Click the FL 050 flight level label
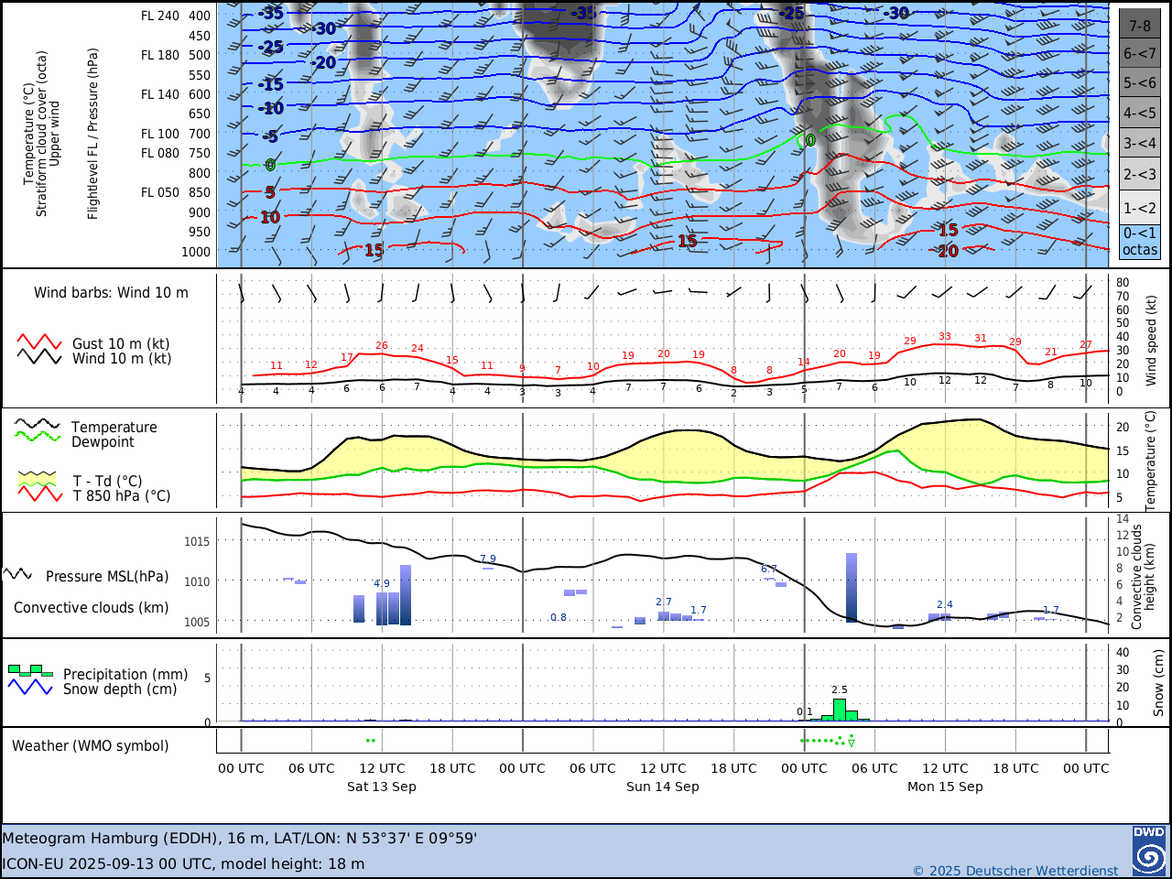Viewport: 1172px width, 879px height. (x=160, y=192)
